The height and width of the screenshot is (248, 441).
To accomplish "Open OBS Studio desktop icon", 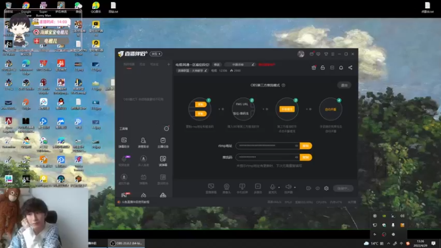I will [26, 85].
